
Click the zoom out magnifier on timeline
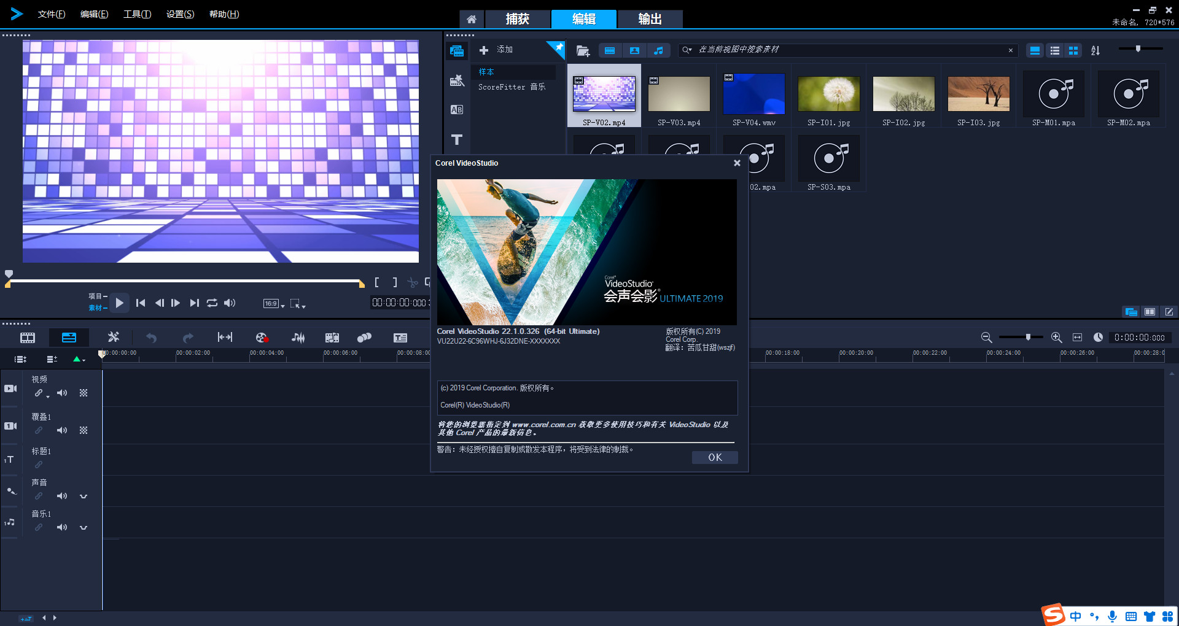coord(986,338)
